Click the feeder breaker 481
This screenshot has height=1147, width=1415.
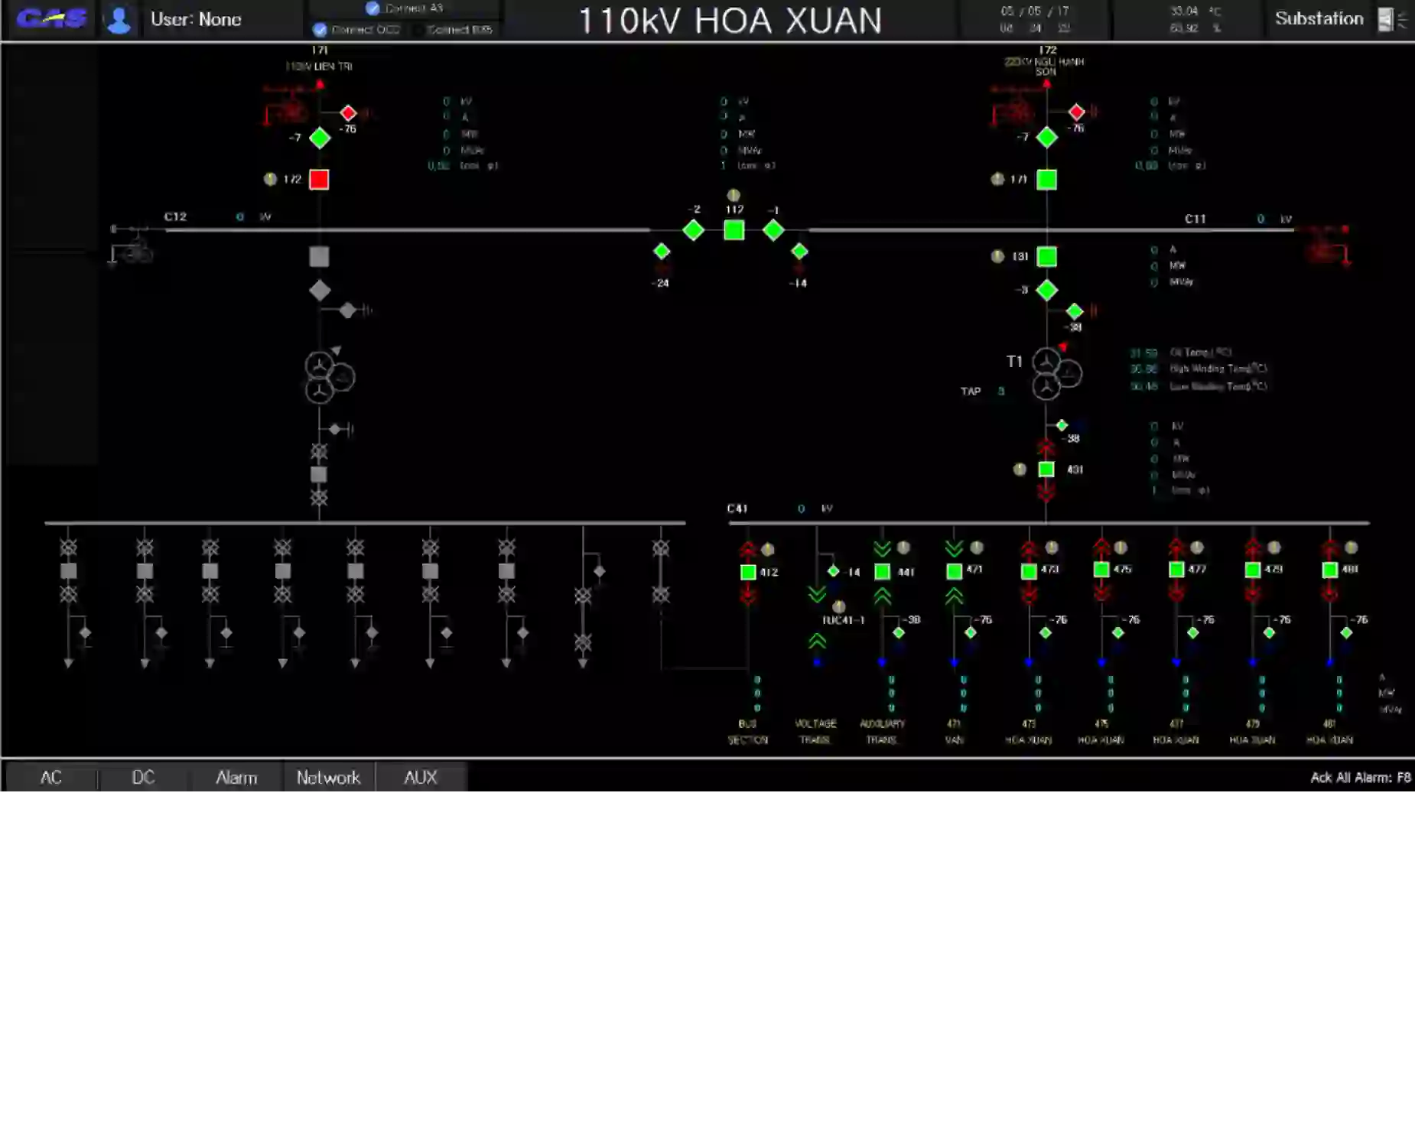coord(1330,570)
